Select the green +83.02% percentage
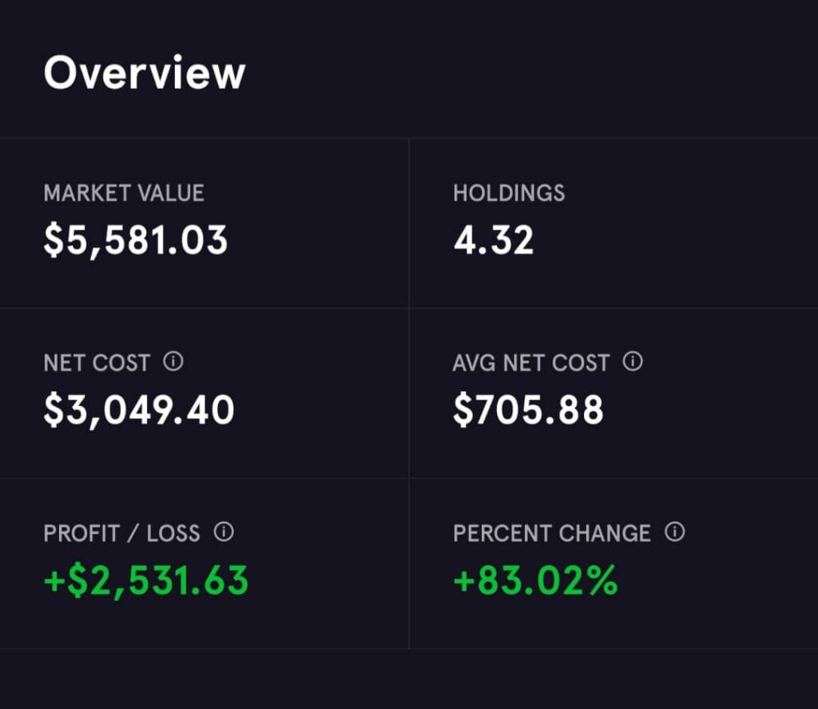The height and width of the screenshot is (709, 818). 535,580
